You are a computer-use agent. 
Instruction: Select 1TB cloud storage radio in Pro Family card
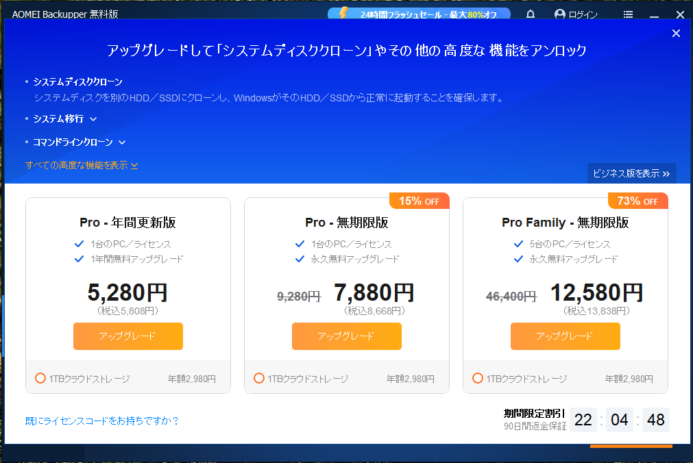pyautogui.click(x=478, y=378)
